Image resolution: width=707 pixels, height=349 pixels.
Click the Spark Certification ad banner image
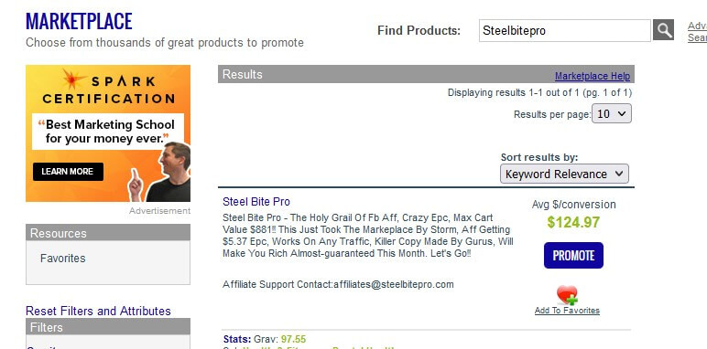108,133
